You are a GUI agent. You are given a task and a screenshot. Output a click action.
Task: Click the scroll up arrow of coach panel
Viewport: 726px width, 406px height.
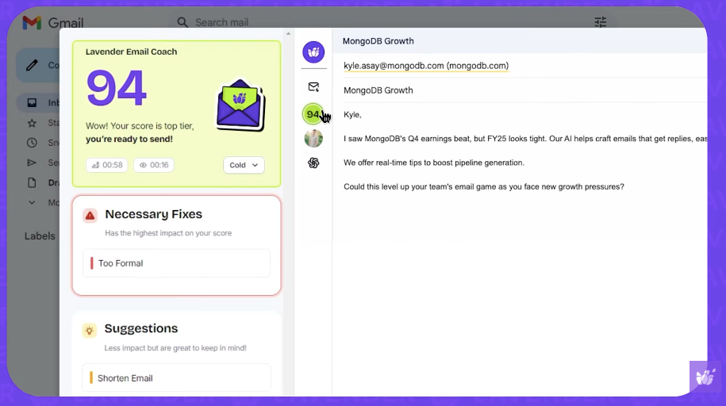click(x=288, y=34)
